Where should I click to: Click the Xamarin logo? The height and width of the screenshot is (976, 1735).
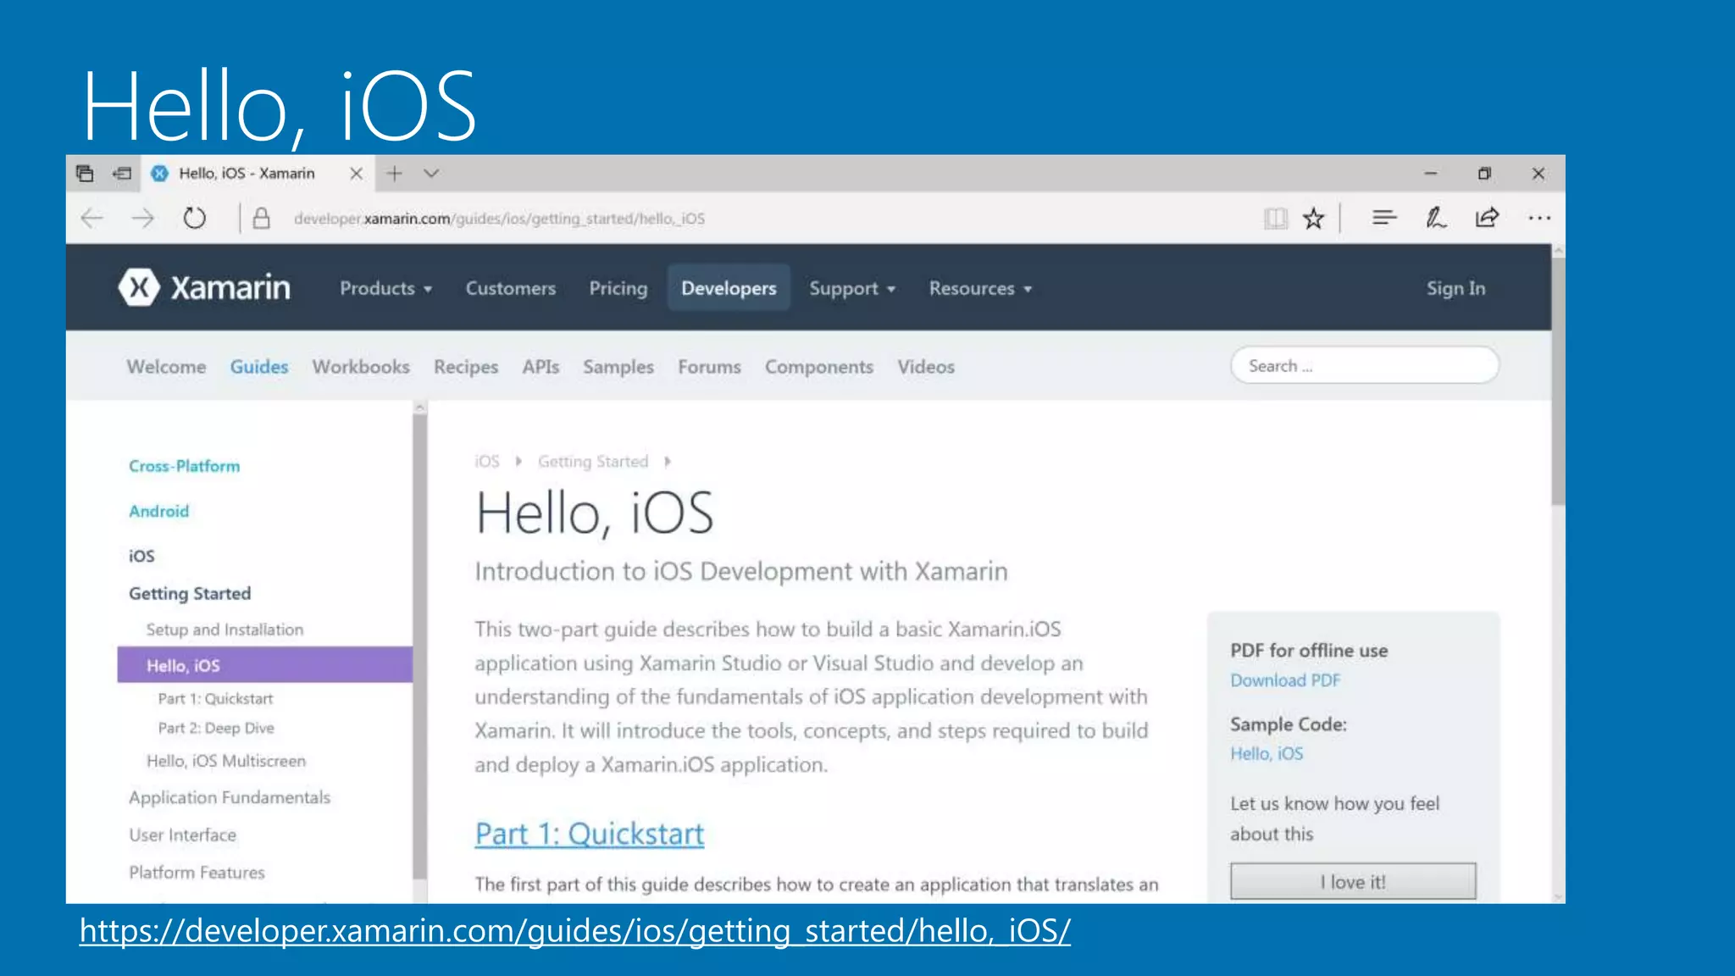coord(205,288)
